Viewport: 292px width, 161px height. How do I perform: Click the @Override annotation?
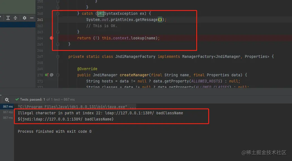coord(87,69)
